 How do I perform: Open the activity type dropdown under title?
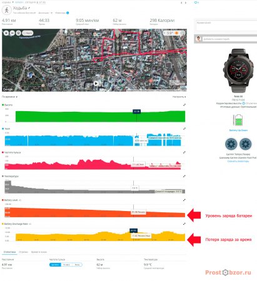click(24, 13)
